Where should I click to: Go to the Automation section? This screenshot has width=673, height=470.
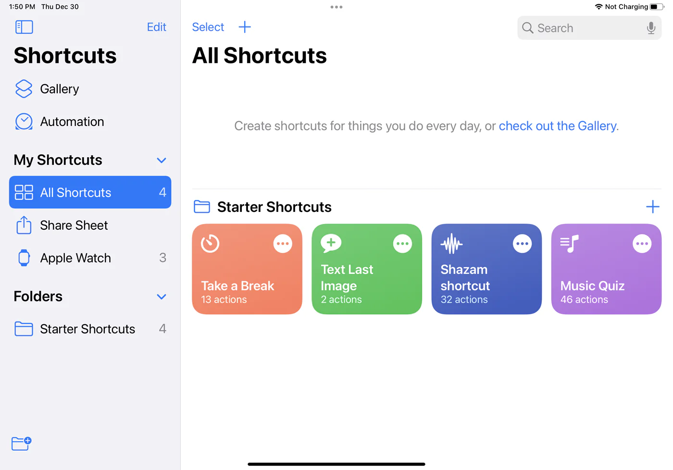72,122
